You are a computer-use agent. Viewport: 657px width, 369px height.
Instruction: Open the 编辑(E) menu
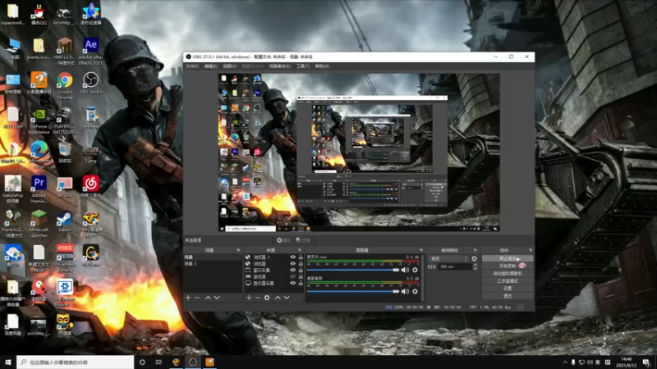point(211,66)
